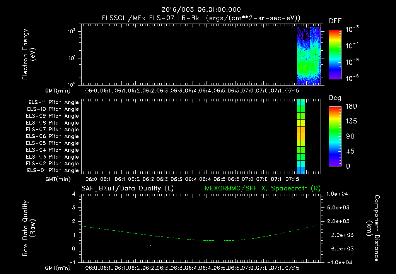This screenshot has width=396, height=274.
Task: Click the GMT(min) label under pitch angle panel
Action: [58, 180]
